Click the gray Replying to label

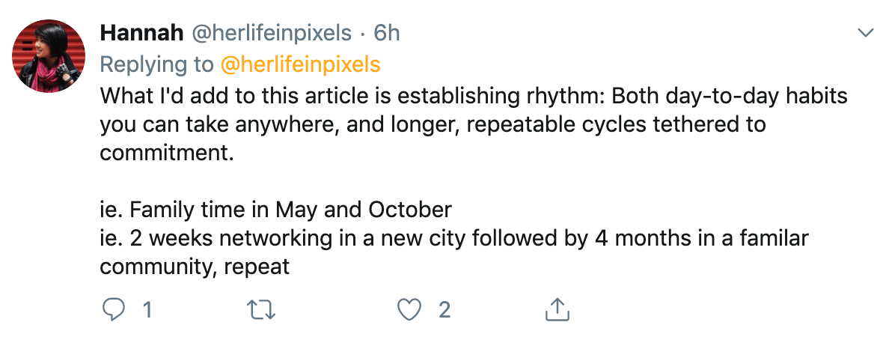click(157, 64)
